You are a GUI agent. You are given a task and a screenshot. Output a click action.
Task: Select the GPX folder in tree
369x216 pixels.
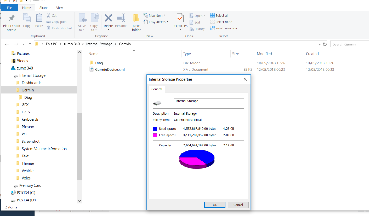25,105
